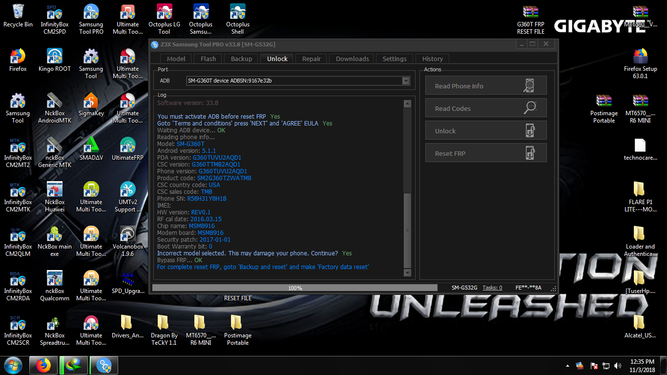Screen dimensions: 667x375
Task: Launch InfinityBox CM2SPD shortcut
Action: coord(55,20)
